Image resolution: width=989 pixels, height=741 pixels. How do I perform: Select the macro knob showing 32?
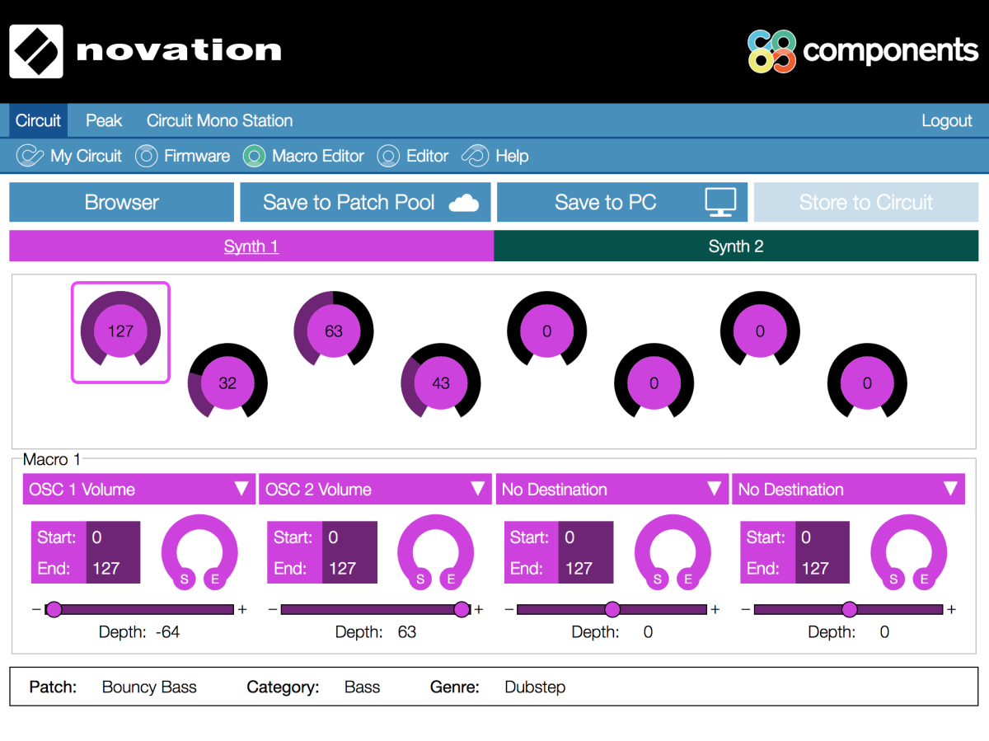pyautogui.click(x=227, y=383)
